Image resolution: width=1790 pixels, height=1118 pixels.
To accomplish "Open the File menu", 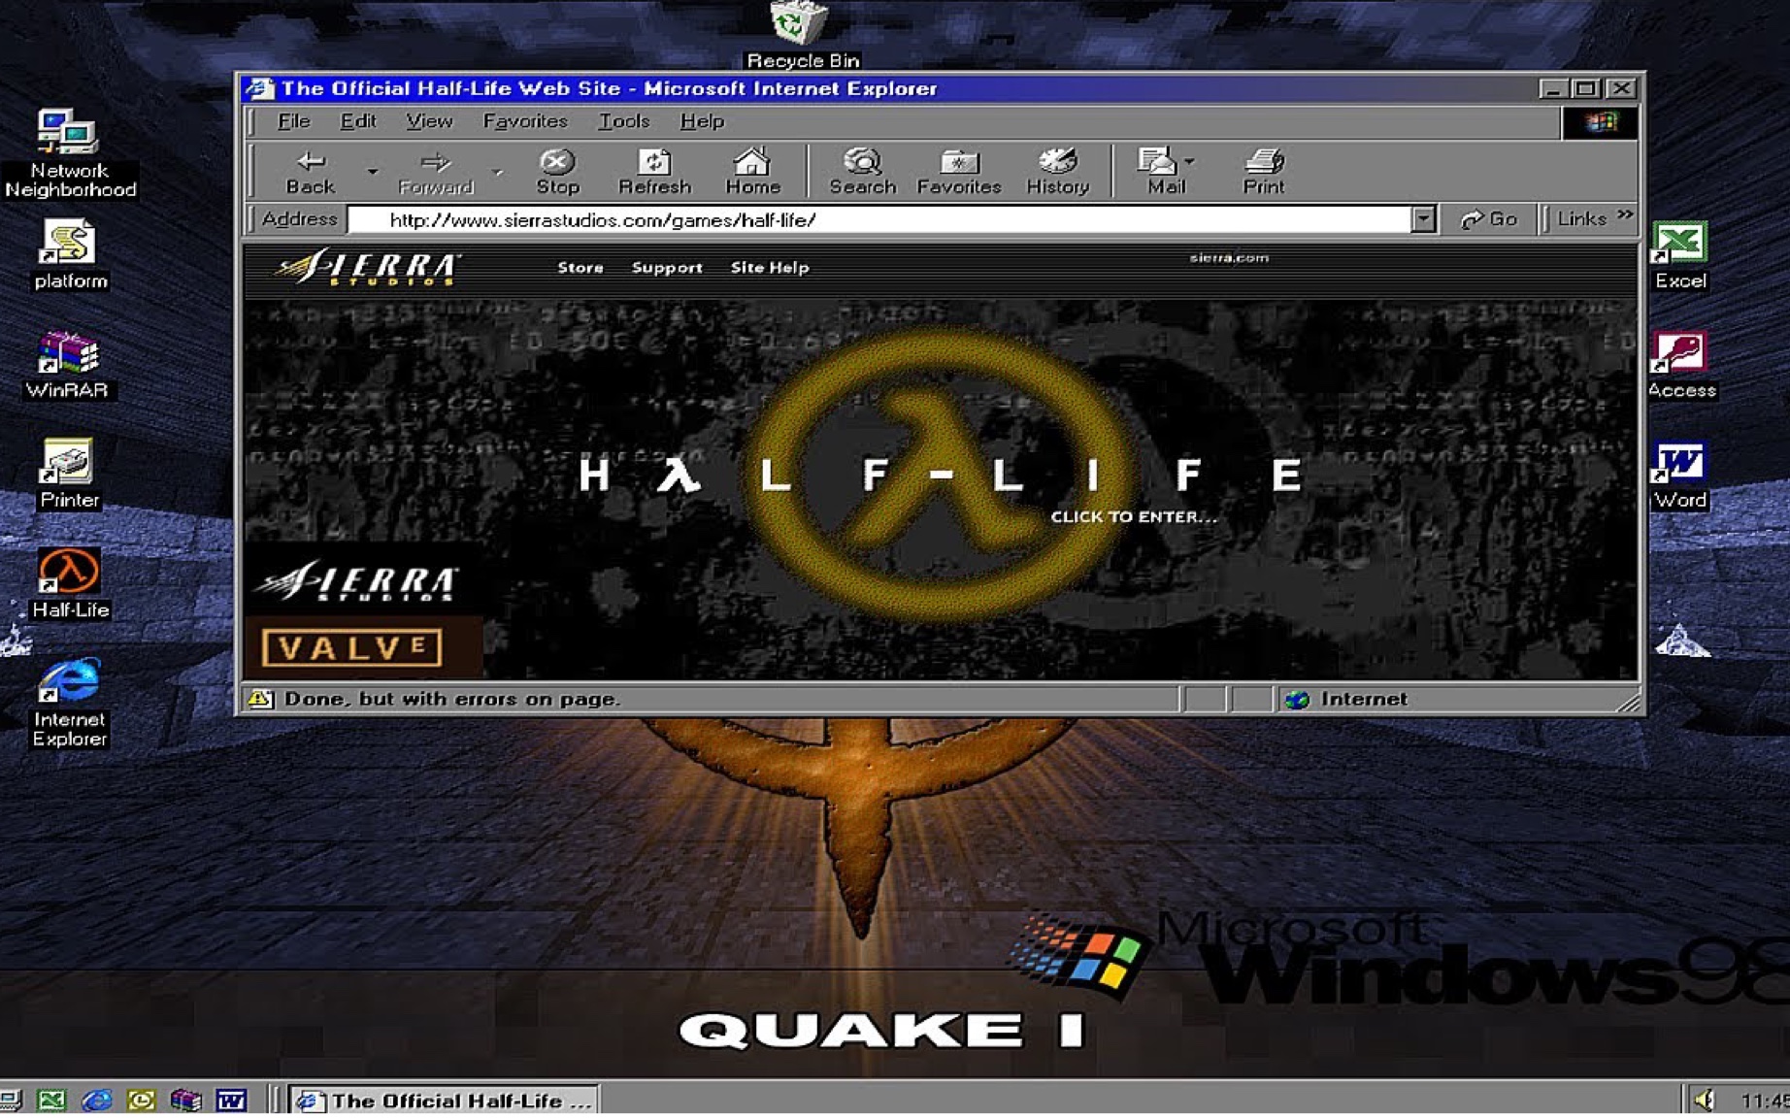I will [x=293, y=121].
